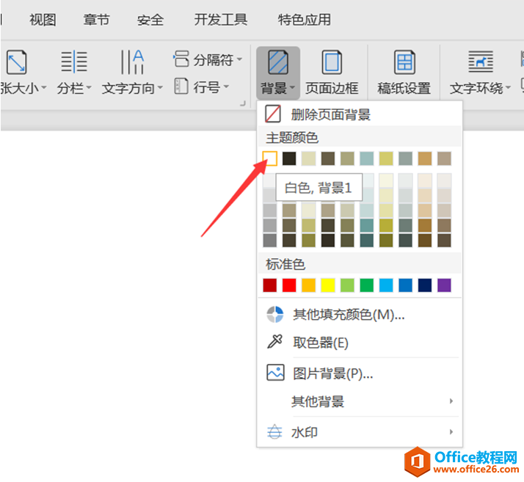
Task: Switch to the 视图 tab
Action: [43, 20]
